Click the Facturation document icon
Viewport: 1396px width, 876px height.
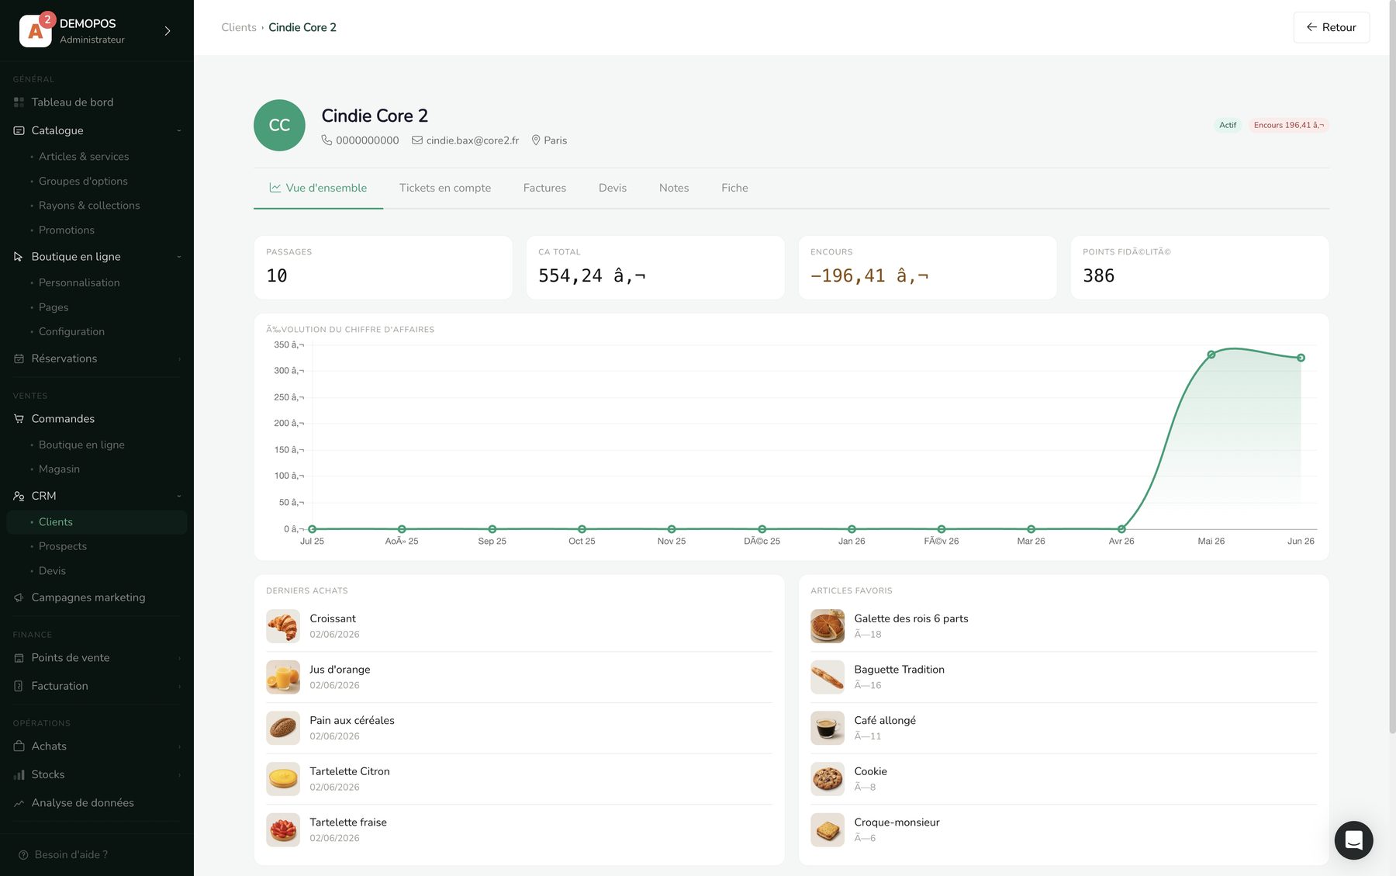[19, 686]
